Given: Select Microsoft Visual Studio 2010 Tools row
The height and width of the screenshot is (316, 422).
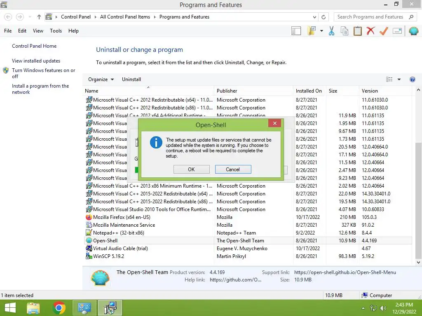Looking at the screenshot, I should tap(247, 209).
